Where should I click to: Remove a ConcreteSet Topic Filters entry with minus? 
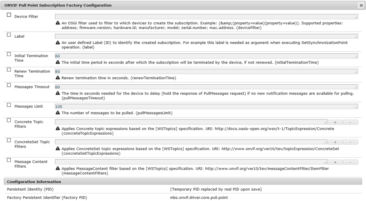tap(350, 142)
